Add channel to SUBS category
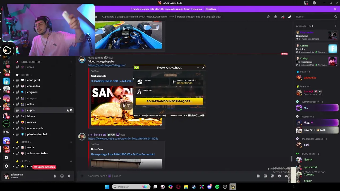Viewport: 340px width, 191px height. click(x=71, y=161)
